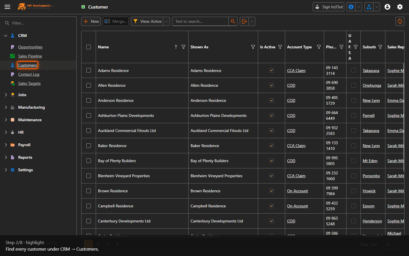The image size is (409, 256).
Task: Click the search magnifier button
Action: [x=233, y=21]
